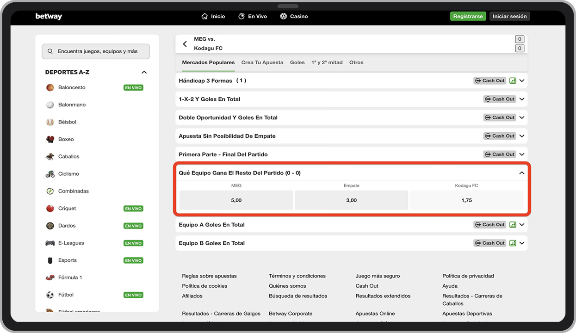Open Resultados extendidos footer link
Screen dimensions: 576x333
click(x=383, y=296)
